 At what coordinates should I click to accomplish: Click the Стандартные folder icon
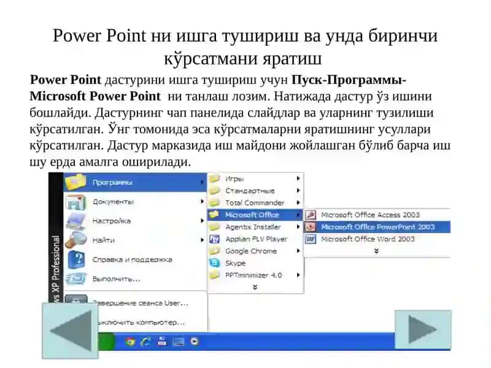pyautogui.click(x=214, y=191)
